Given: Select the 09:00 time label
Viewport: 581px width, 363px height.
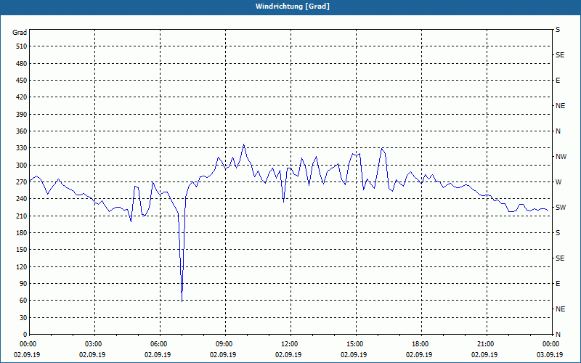Looking at the screenshot, I should (225, 343).
